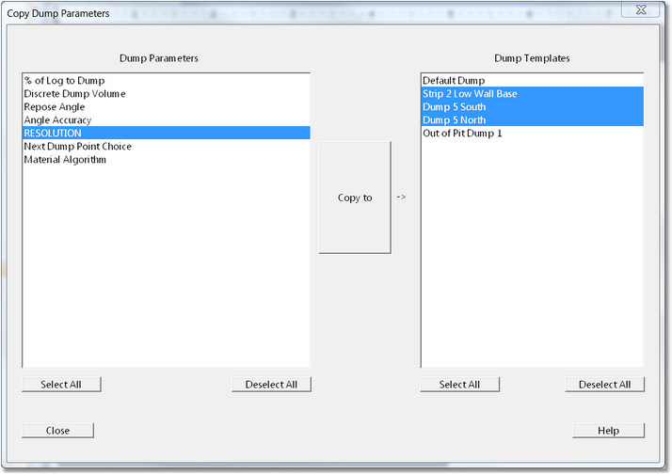672x475 pixels.
Task: Open Help for Copy Dump Parameters
Action: coord(608,431)
